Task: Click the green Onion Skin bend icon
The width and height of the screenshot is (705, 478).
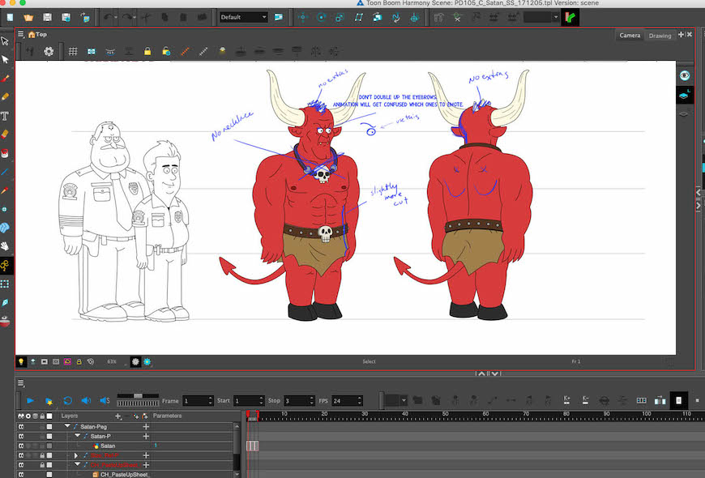Action: coord(570,18)
